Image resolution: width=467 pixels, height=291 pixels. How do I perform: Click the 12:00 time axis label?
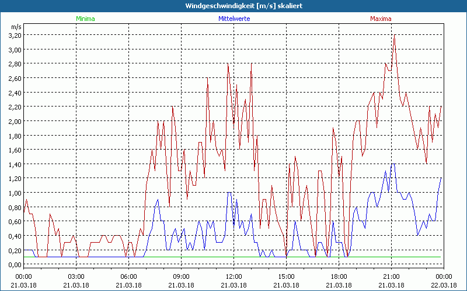pyautogui.click(x=234, y=276)
